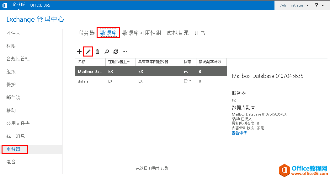
Task: Click the Office logo icon
Action: (x=5, y=5)
